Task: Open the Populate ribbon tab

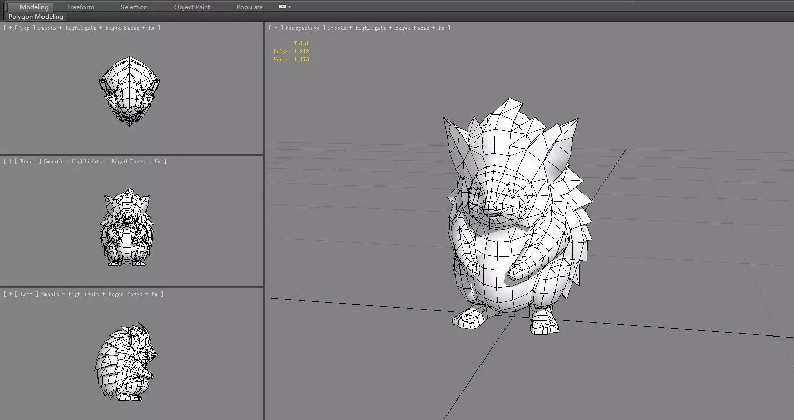Action: tap(249, 7)
